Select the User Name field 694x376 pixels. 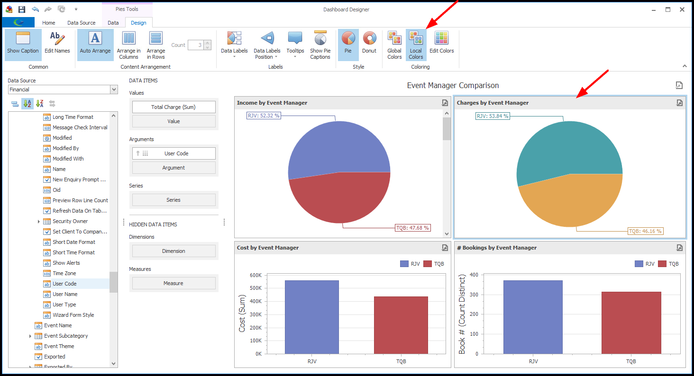[x=65, y=294]
